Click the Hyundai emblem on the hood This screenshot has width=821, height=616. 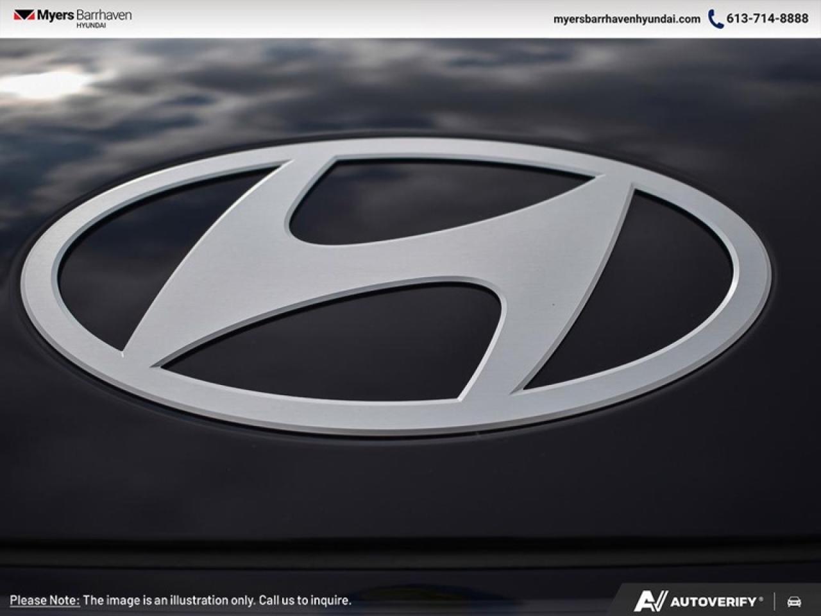[x=398, y=289]
